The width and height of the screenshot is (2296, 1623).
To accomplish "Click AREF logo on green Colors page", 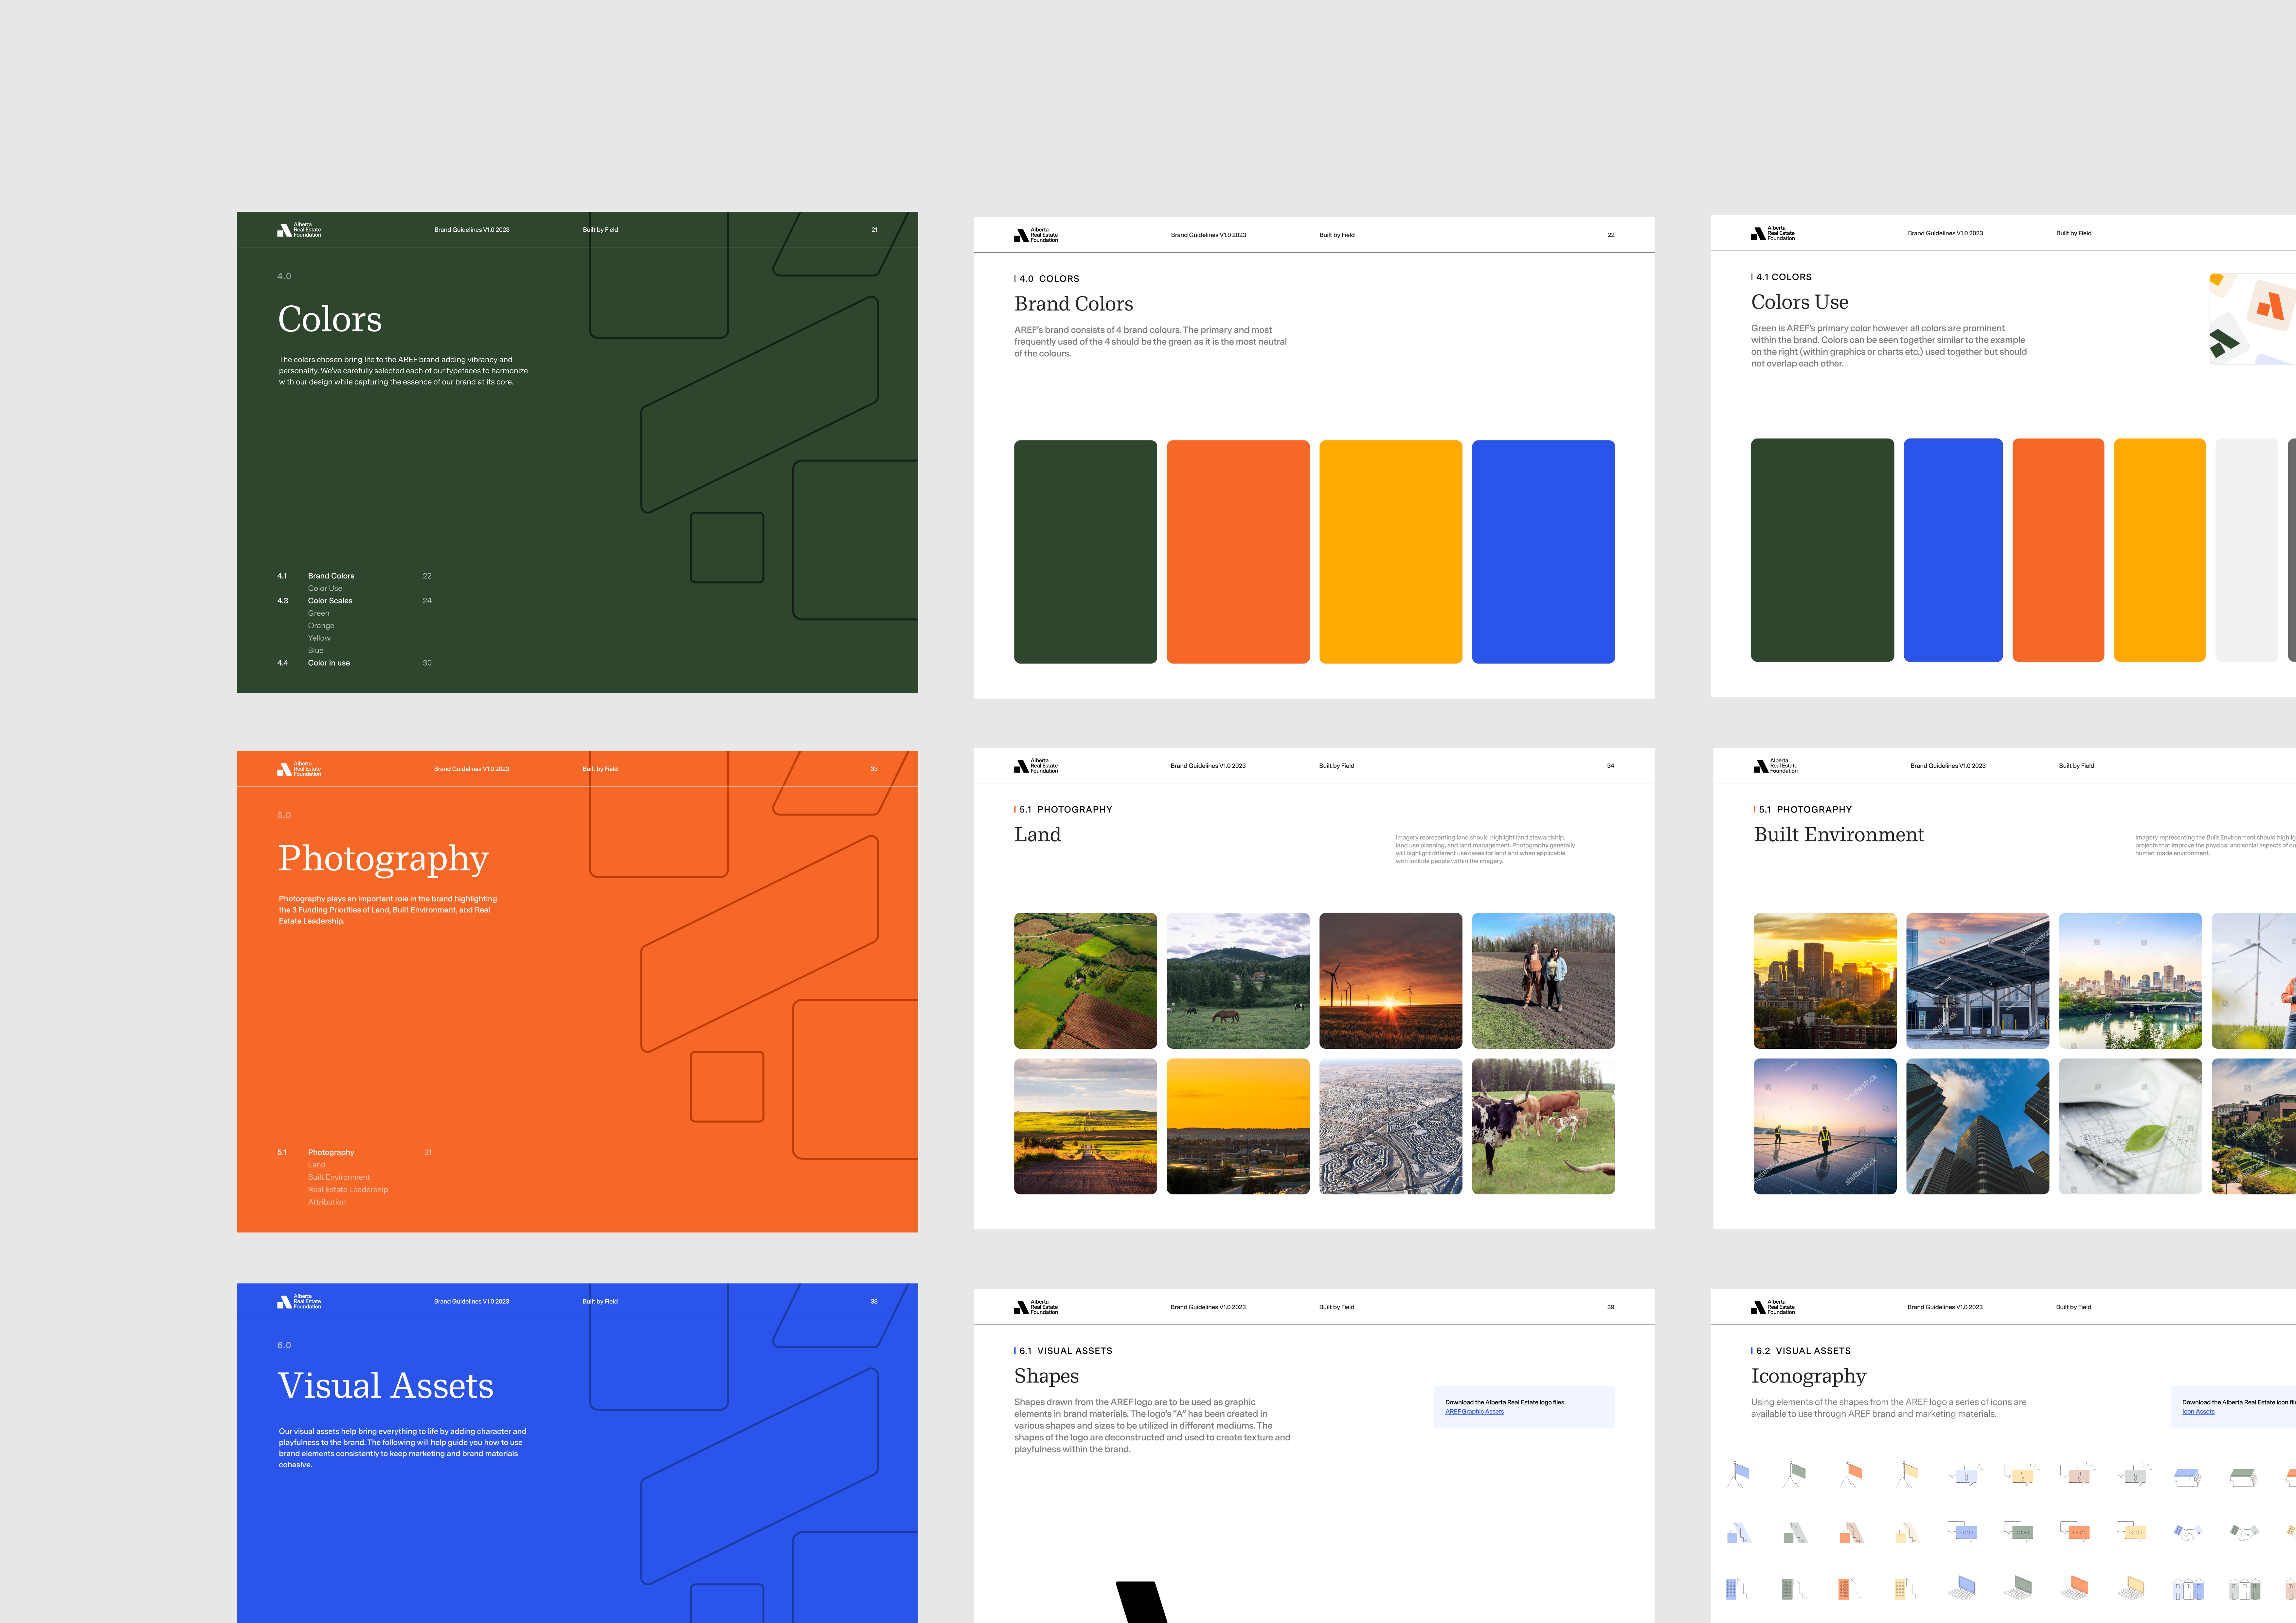I will tap(299, 230).
